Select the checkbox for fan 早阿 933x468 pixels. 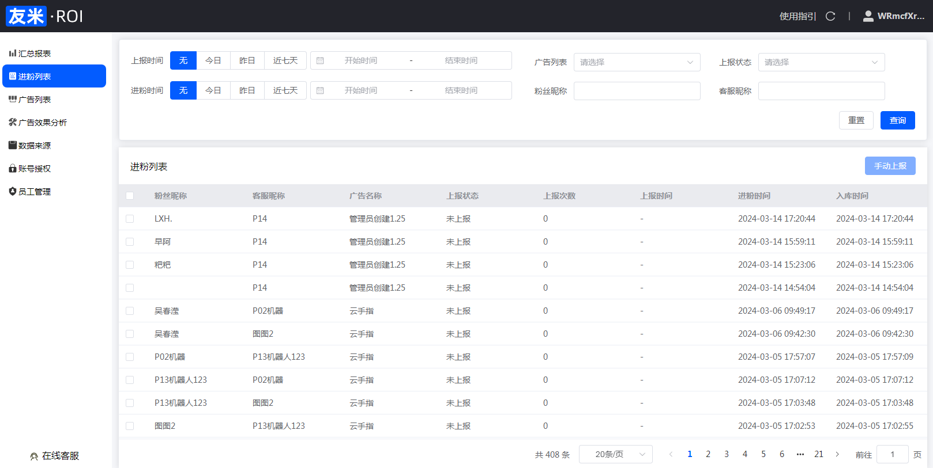pyautogui.click(x=130, y=242)
